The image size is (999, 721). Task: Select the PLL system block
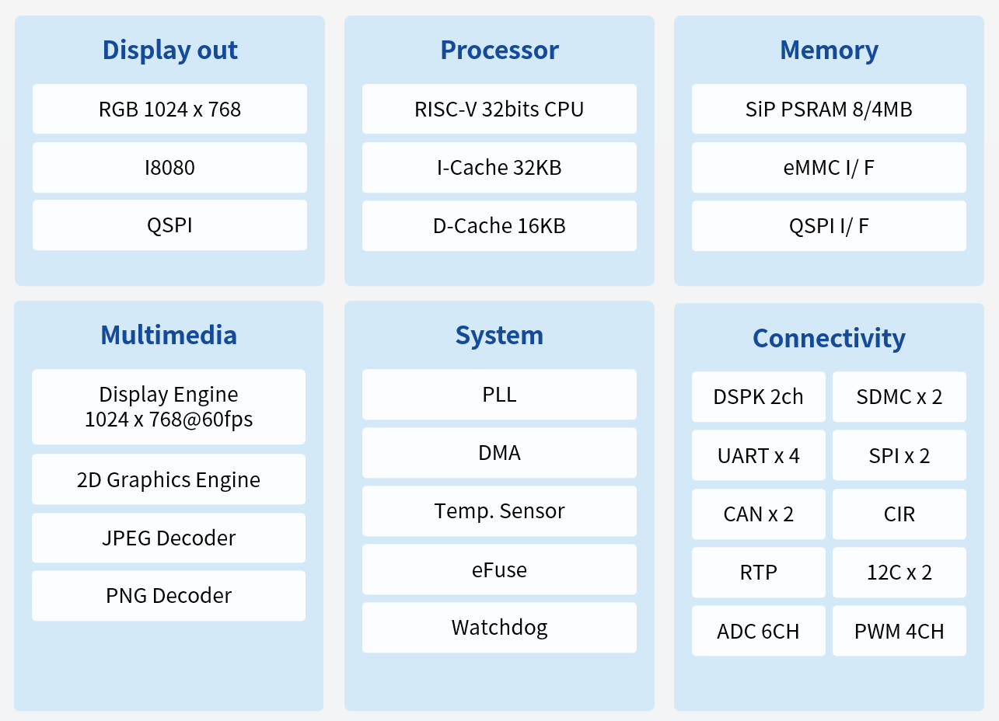click(499, 395)
